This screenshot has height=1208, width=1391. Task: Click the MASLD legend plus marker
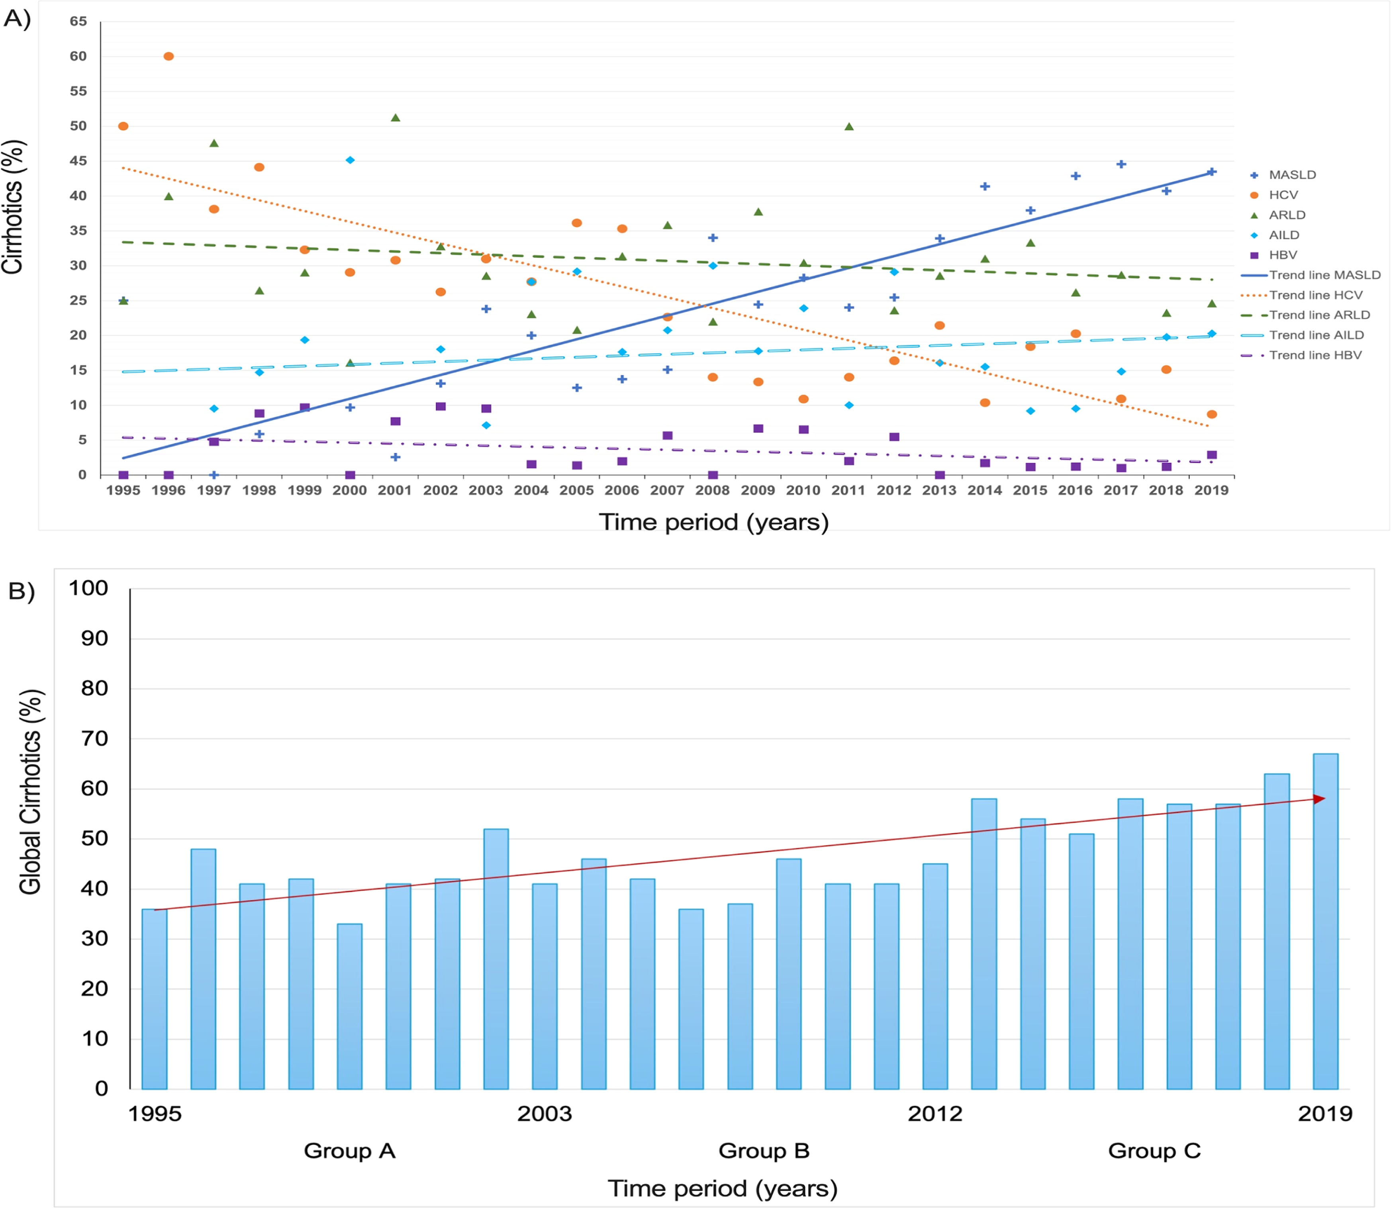coord(1254,175)
